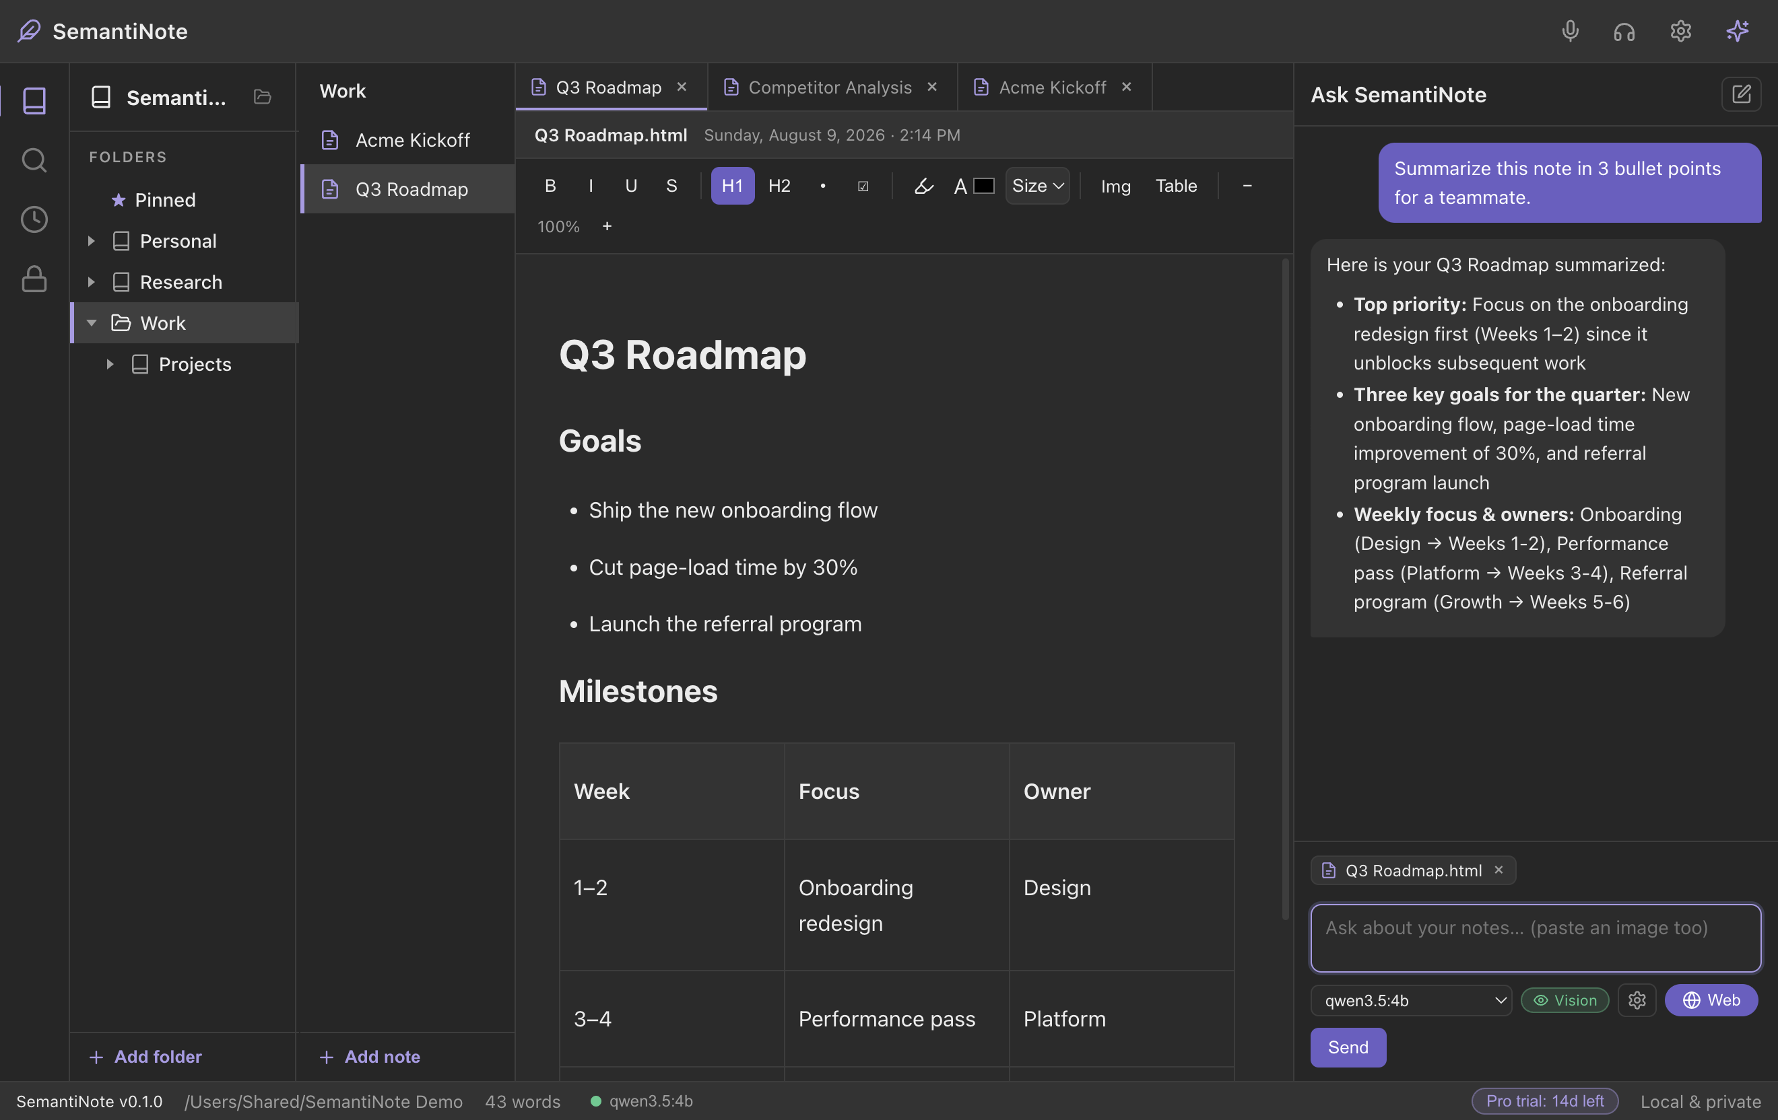This screenshot has width=1778, height=1120.
Task: Toggle Web search in chat
Action: tap(1710, 1000)
